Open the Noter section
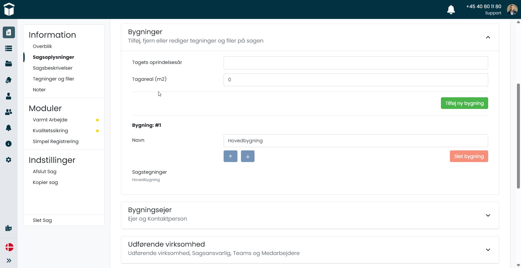Viewport: 521px width, 268px height. pyautogui.click(x=39, y=89)
